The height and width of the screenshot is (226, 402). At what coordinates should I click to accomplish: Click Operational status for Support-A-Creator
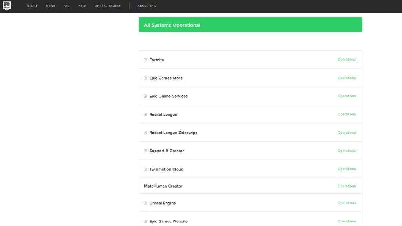(x=347, y=151)
